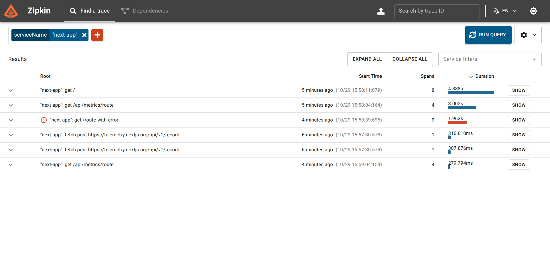Toggle the Duration sort arrow

(x=471, y=76)
